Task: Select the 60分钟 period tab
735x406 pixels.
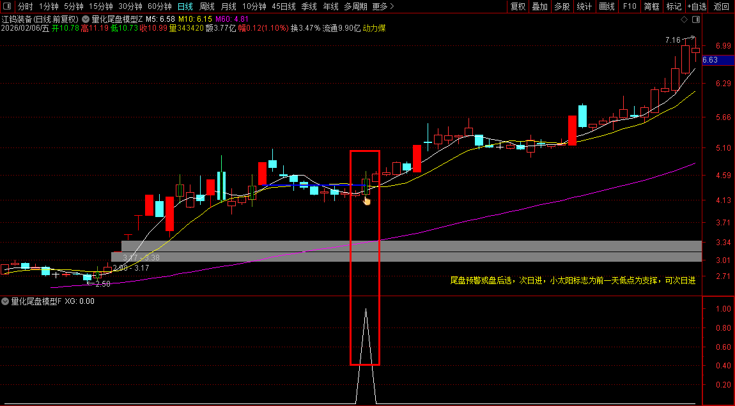Action: click(x=159, y=6)
